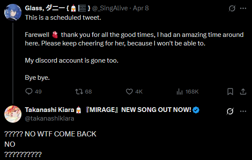Open Grok icon on Glass's tweet

tap(232, 8)
